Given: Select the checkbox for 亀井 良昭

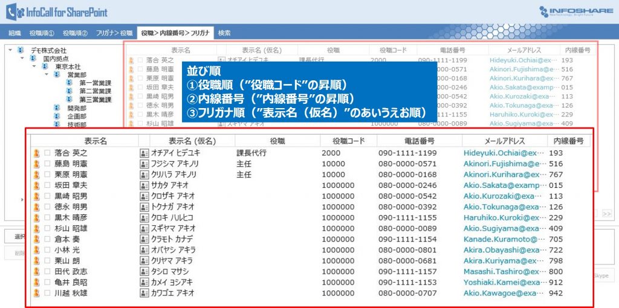Looking at the screenshot, I should coord(47,282).
